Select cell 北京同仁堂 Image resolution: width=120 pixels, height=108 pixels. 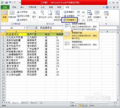click(x=36, y=69)
